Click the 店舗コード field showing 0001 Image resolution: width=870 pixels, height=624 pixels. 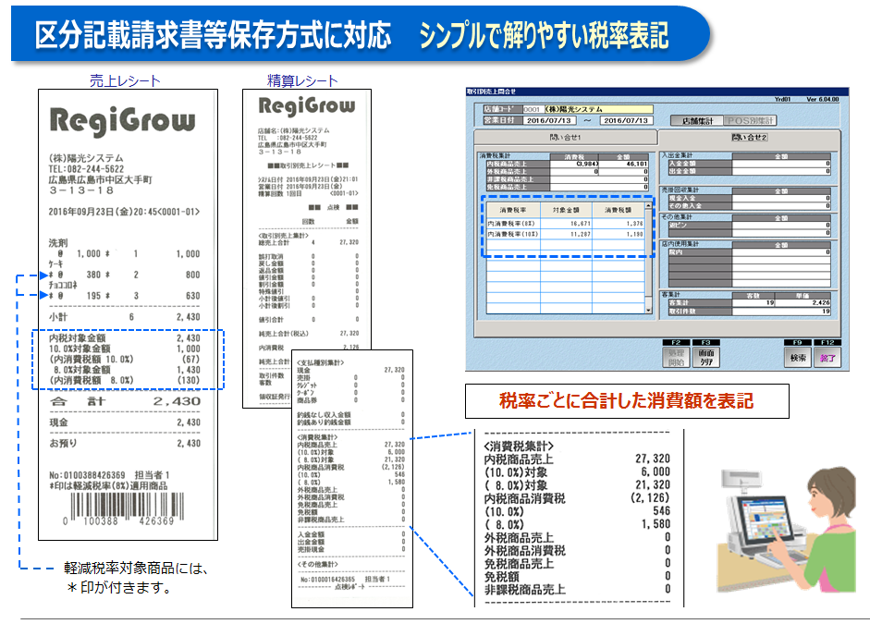(533, 109)
